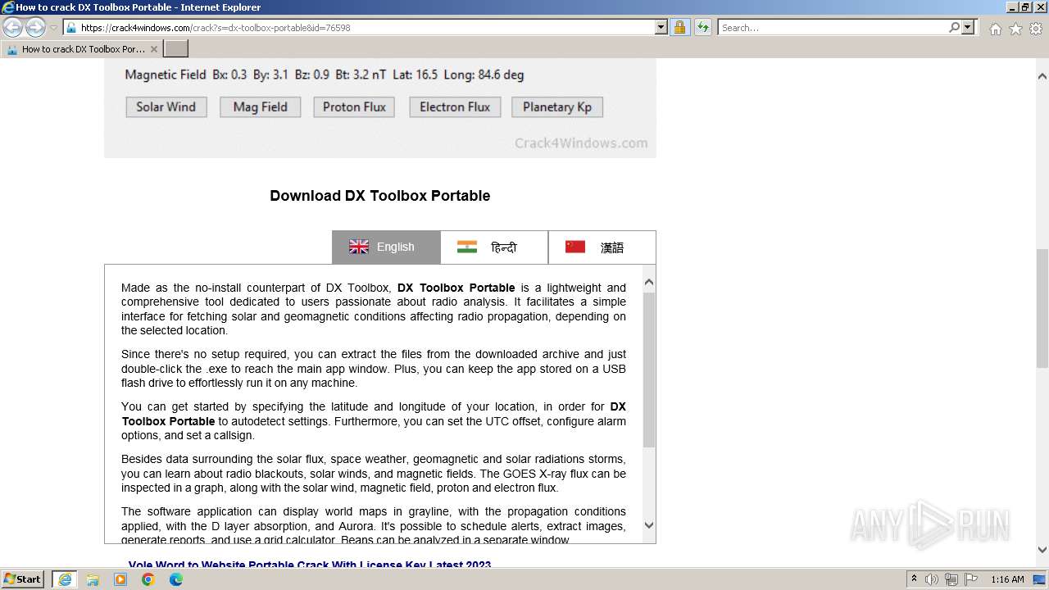Click the volume speaker tray icon
The image size is (1049, 590).
pyautogui.click(x=932, y=579)
